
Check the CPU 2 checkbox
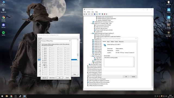43,52
